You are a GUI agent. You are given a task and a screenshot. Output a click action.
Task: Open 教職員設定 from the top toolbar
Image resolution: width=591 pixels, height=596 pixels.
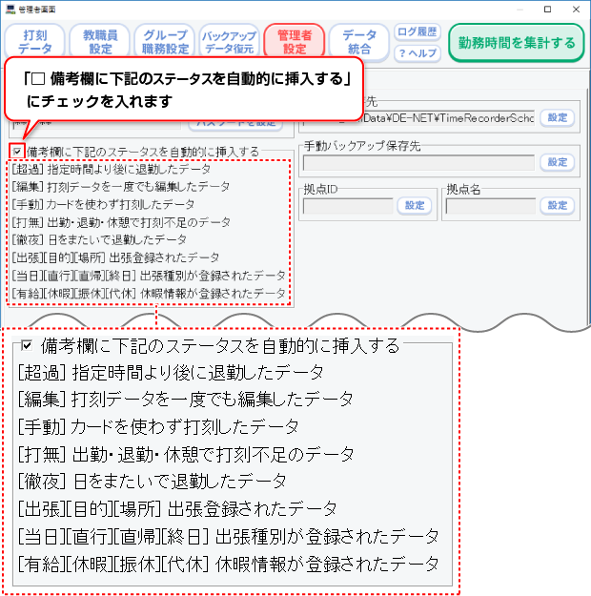tap(99, 42)
